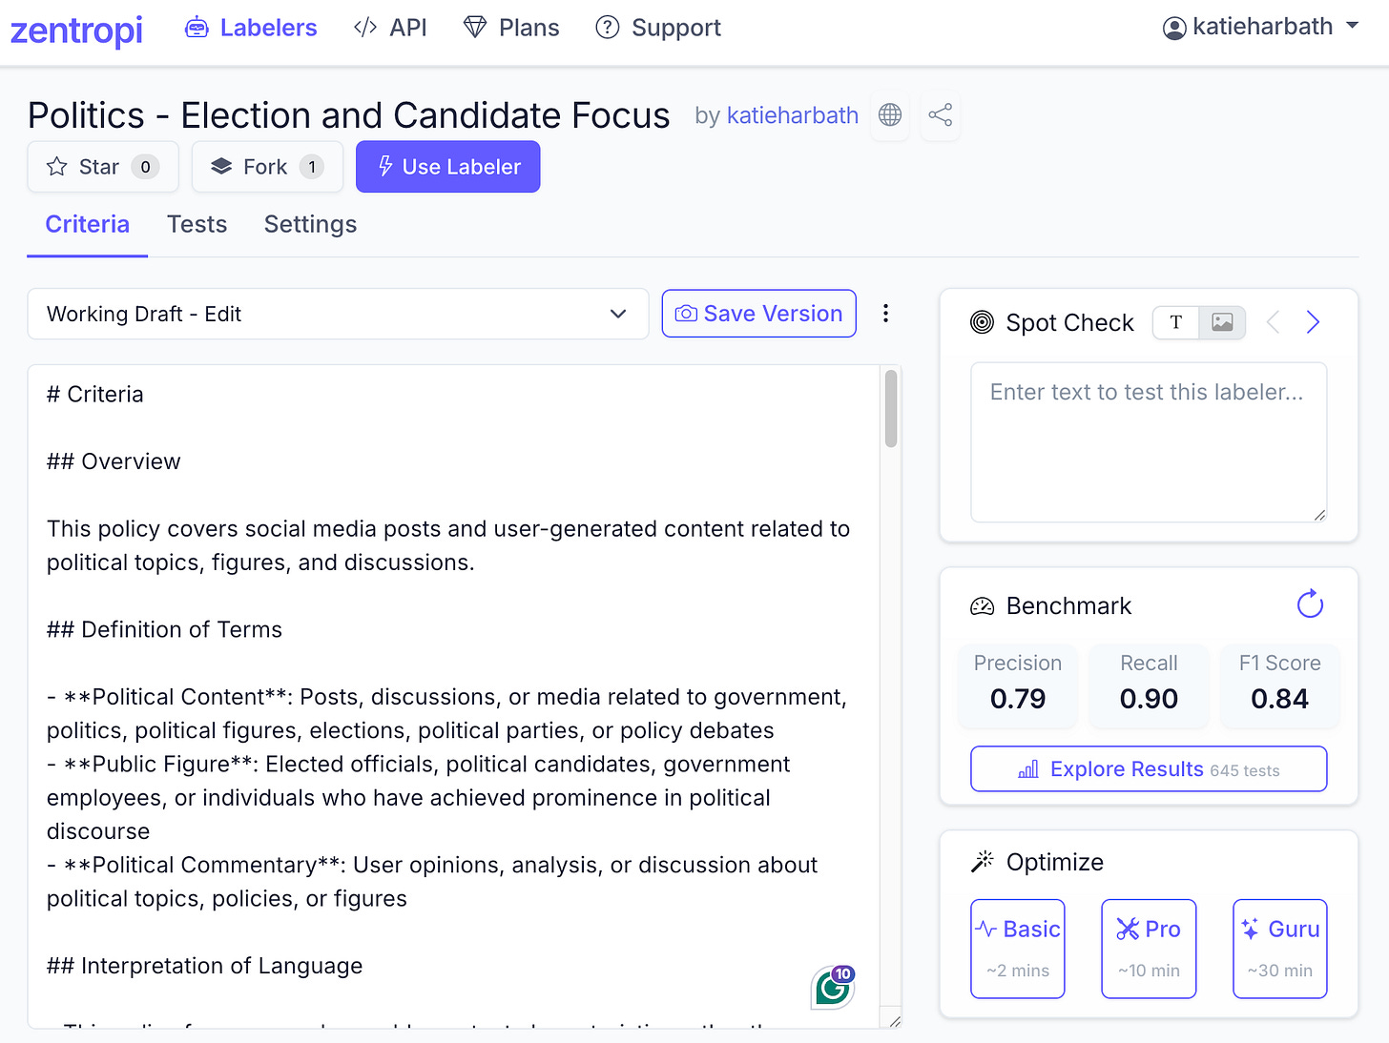Expand the katieharbath account menu

pyautogui.click(x=1260, y=28)
